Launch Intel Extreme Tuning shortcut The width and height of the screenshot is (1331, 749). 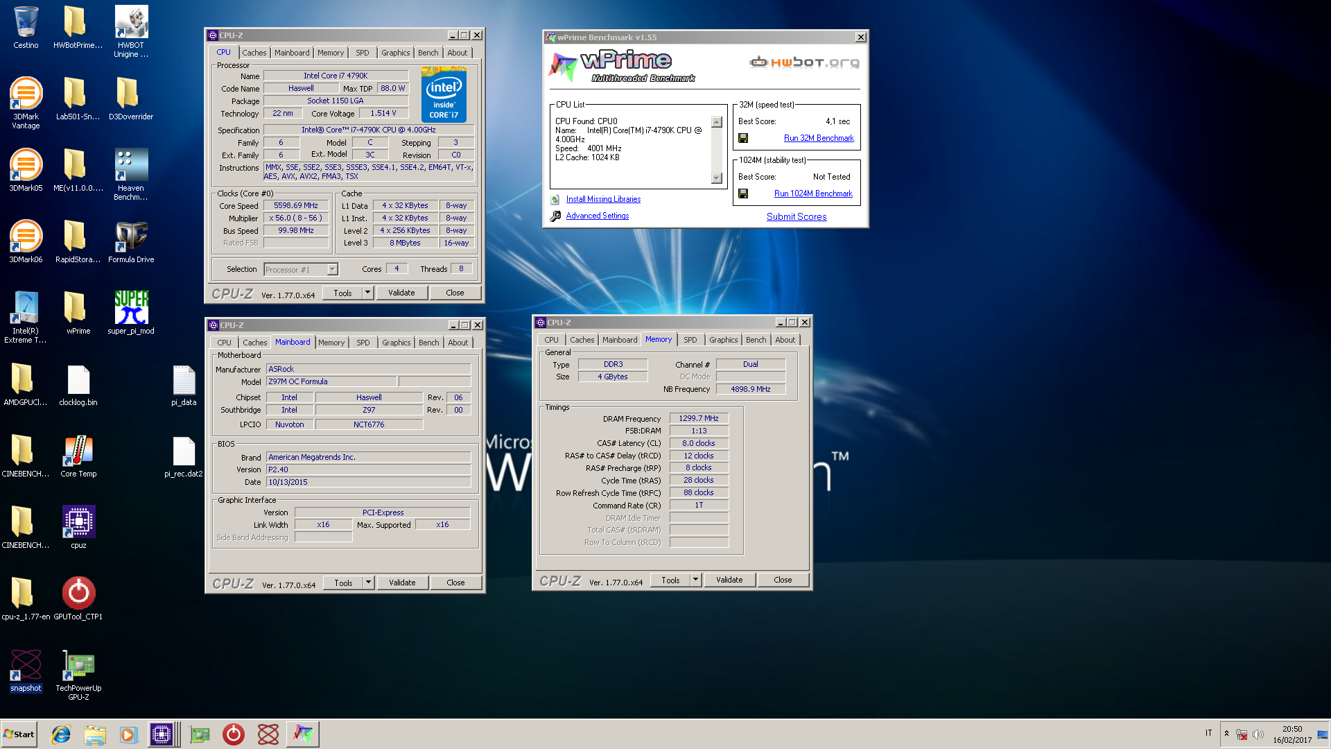click(x=26, y=317)
